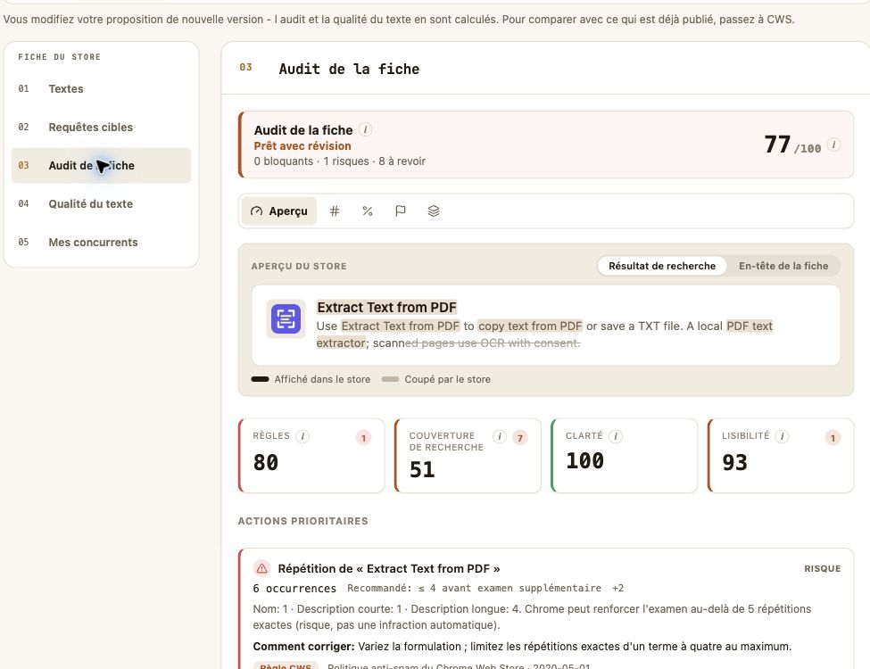
Task: Click the info icon on the Règles card
Action: click(x=302, y=436)
